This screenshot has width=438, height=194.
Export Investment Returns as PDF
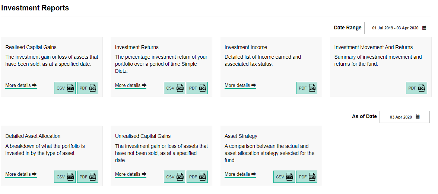pyautogui.click(x=197, y=88)
